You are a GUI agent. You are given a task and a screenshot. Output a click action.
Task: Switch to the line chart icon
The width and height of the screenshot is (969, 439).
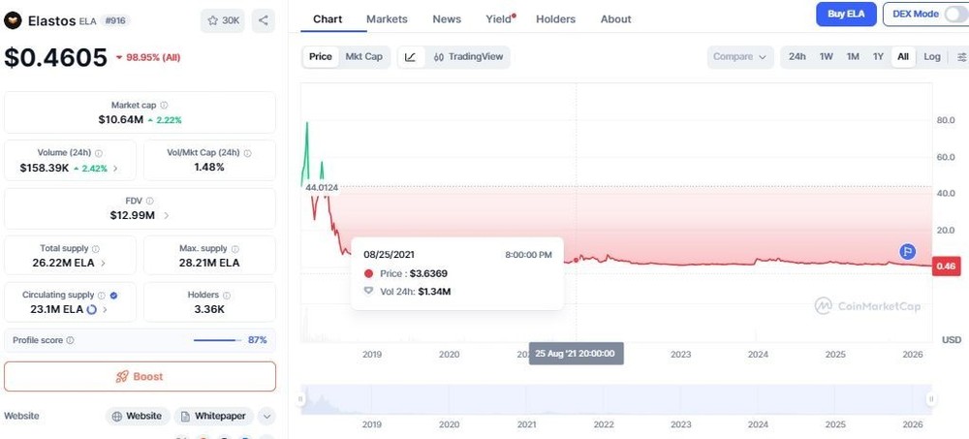pyautogui.click(x=411, y=57)
